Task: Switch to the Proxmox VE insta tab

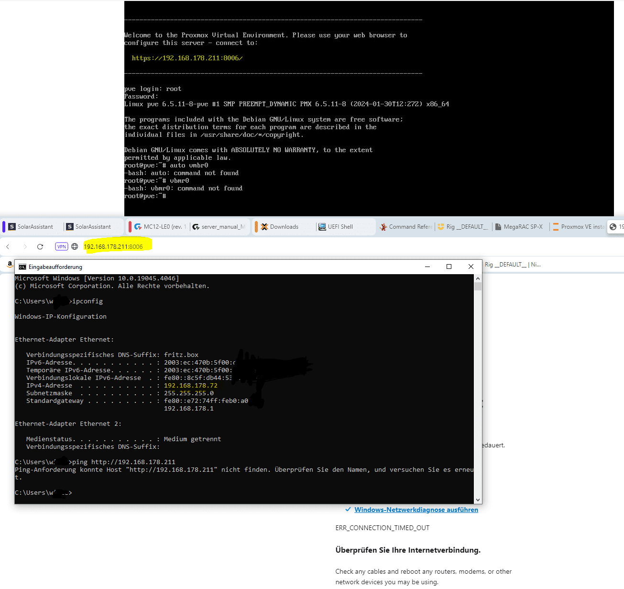Action: pos(578,227)
